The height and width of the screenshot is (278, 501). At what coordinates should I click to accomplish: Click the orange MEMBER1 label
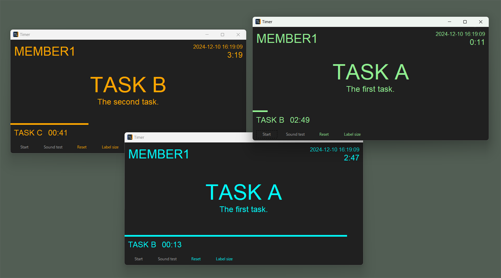[x=44, y=51]
